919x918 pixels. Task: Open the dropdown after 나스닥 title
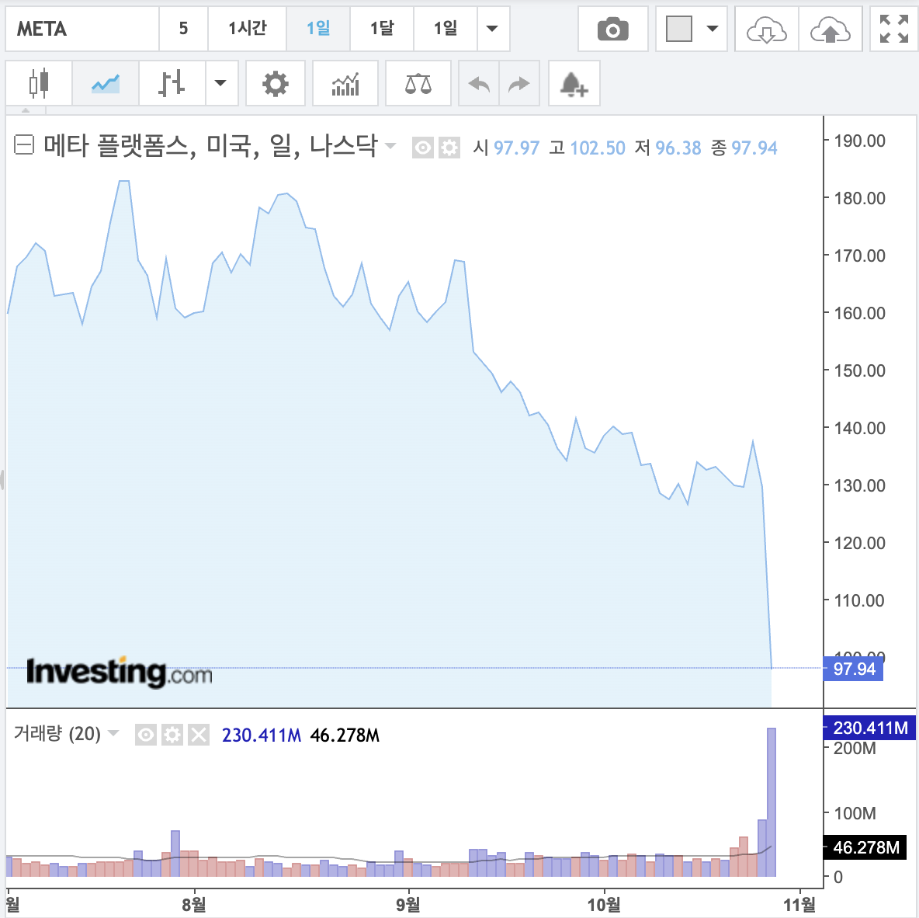(x=390, y=145)
